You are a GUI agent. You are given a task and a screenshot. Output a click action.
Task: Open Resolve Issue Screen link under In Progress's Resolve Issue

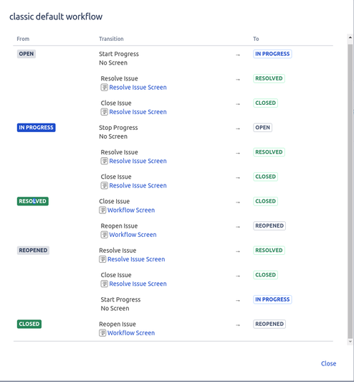point(138,161)
